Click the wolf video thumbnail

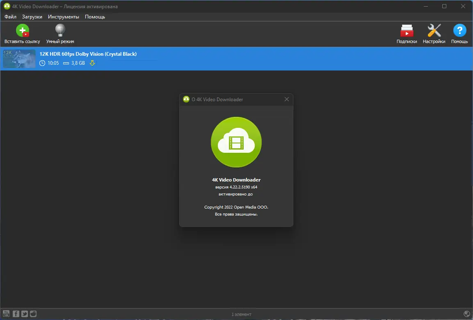coord(19,59)
